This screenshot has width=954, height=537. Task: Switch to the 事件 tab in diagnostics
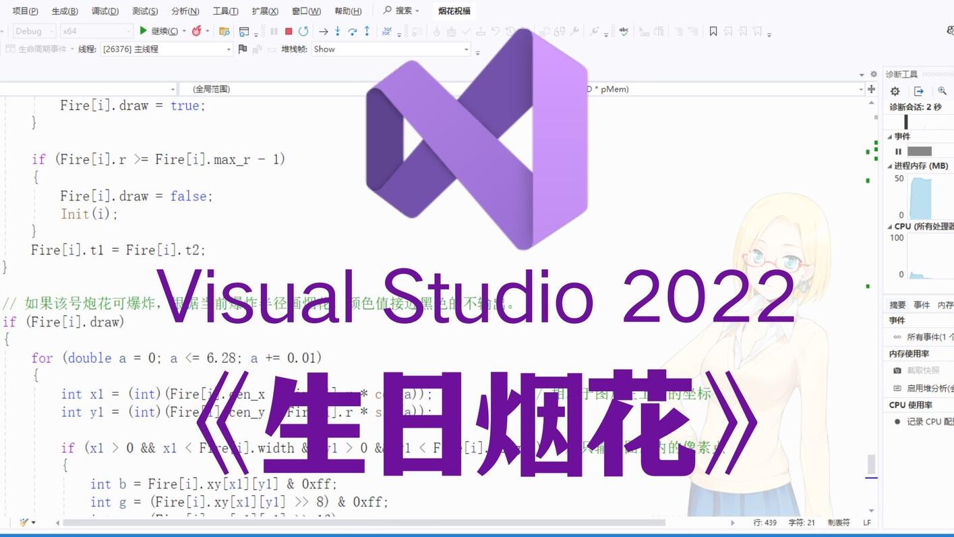click(921, 305)
